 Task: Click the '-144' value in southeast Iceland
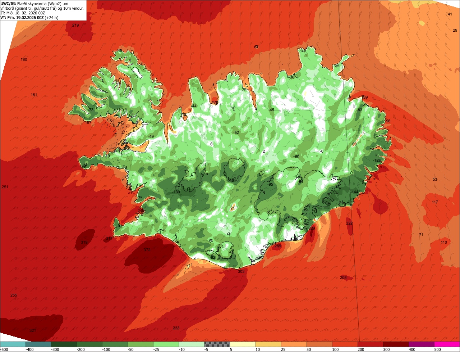point(354,192)
